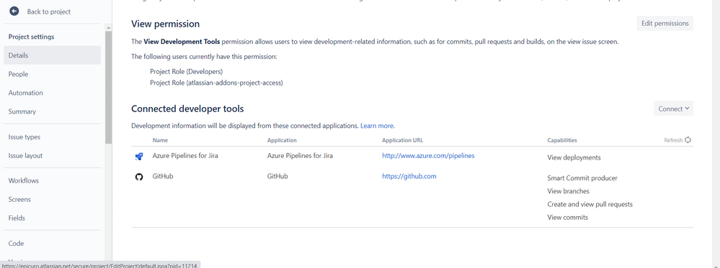Open Screens settings in the sidebar

point(53,199)
